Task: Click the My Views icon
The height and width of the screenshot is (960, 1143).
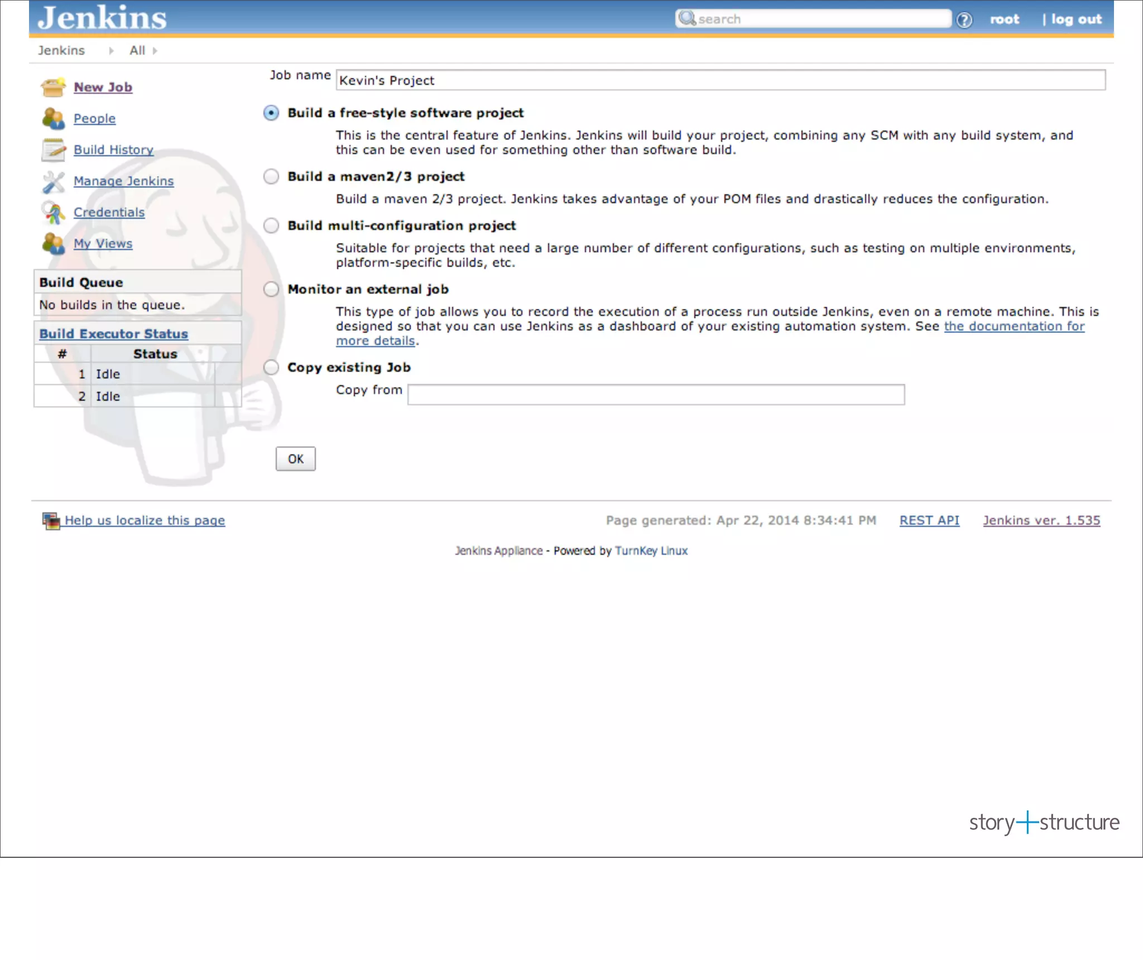Action: (x=54, y=243)
